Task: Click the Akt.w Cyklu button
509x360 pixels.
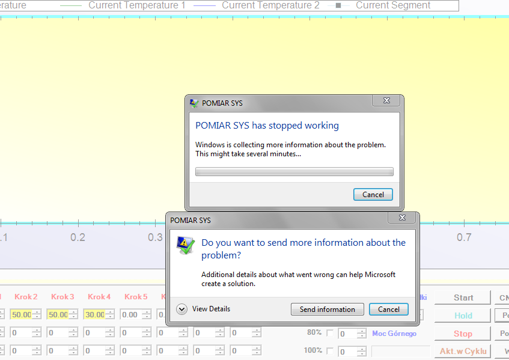Action: click(463, 351)
